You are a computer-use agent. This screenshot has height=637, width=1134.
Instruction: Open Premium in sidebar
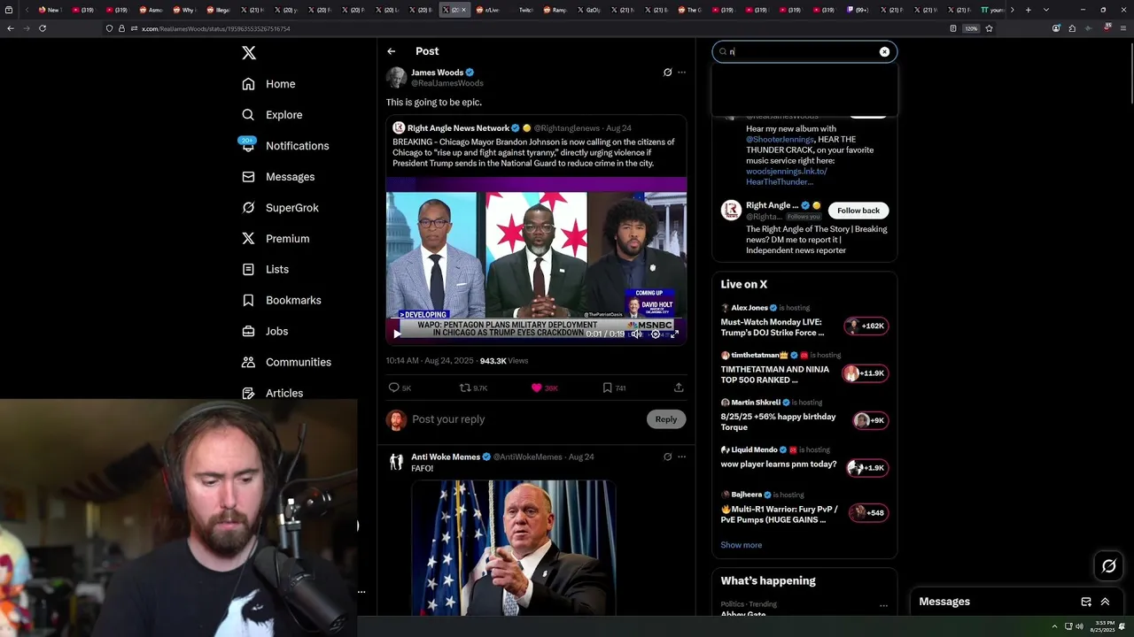click(x=276, y=239)
